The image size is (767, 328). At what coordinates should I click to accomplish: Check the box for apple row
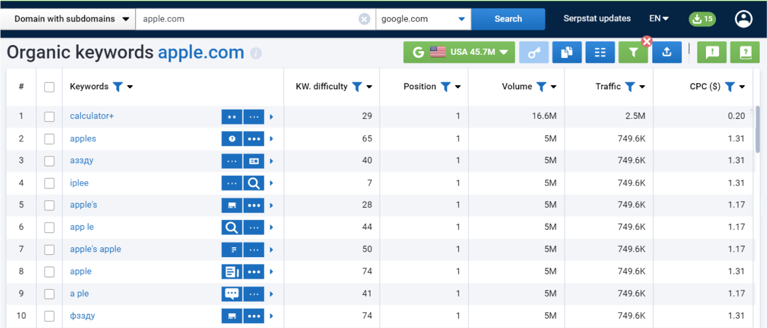point(49,272)
